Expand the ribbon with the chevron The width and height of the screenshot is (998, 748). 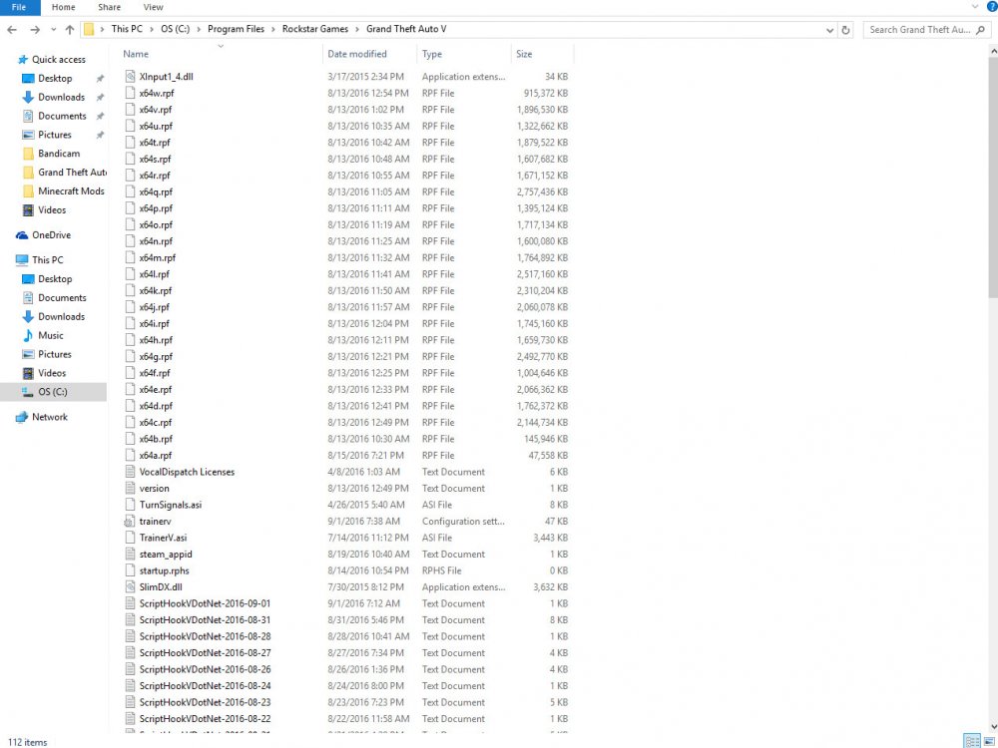coord(974,7)
